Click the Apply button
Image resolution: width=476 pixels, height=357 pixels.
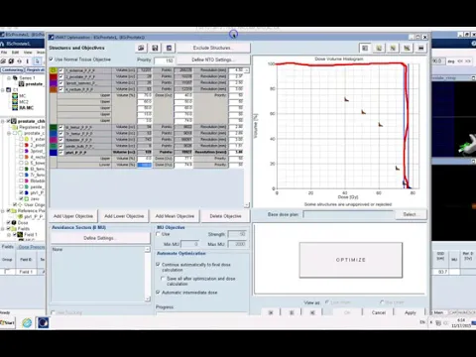[x=411, y=312]
